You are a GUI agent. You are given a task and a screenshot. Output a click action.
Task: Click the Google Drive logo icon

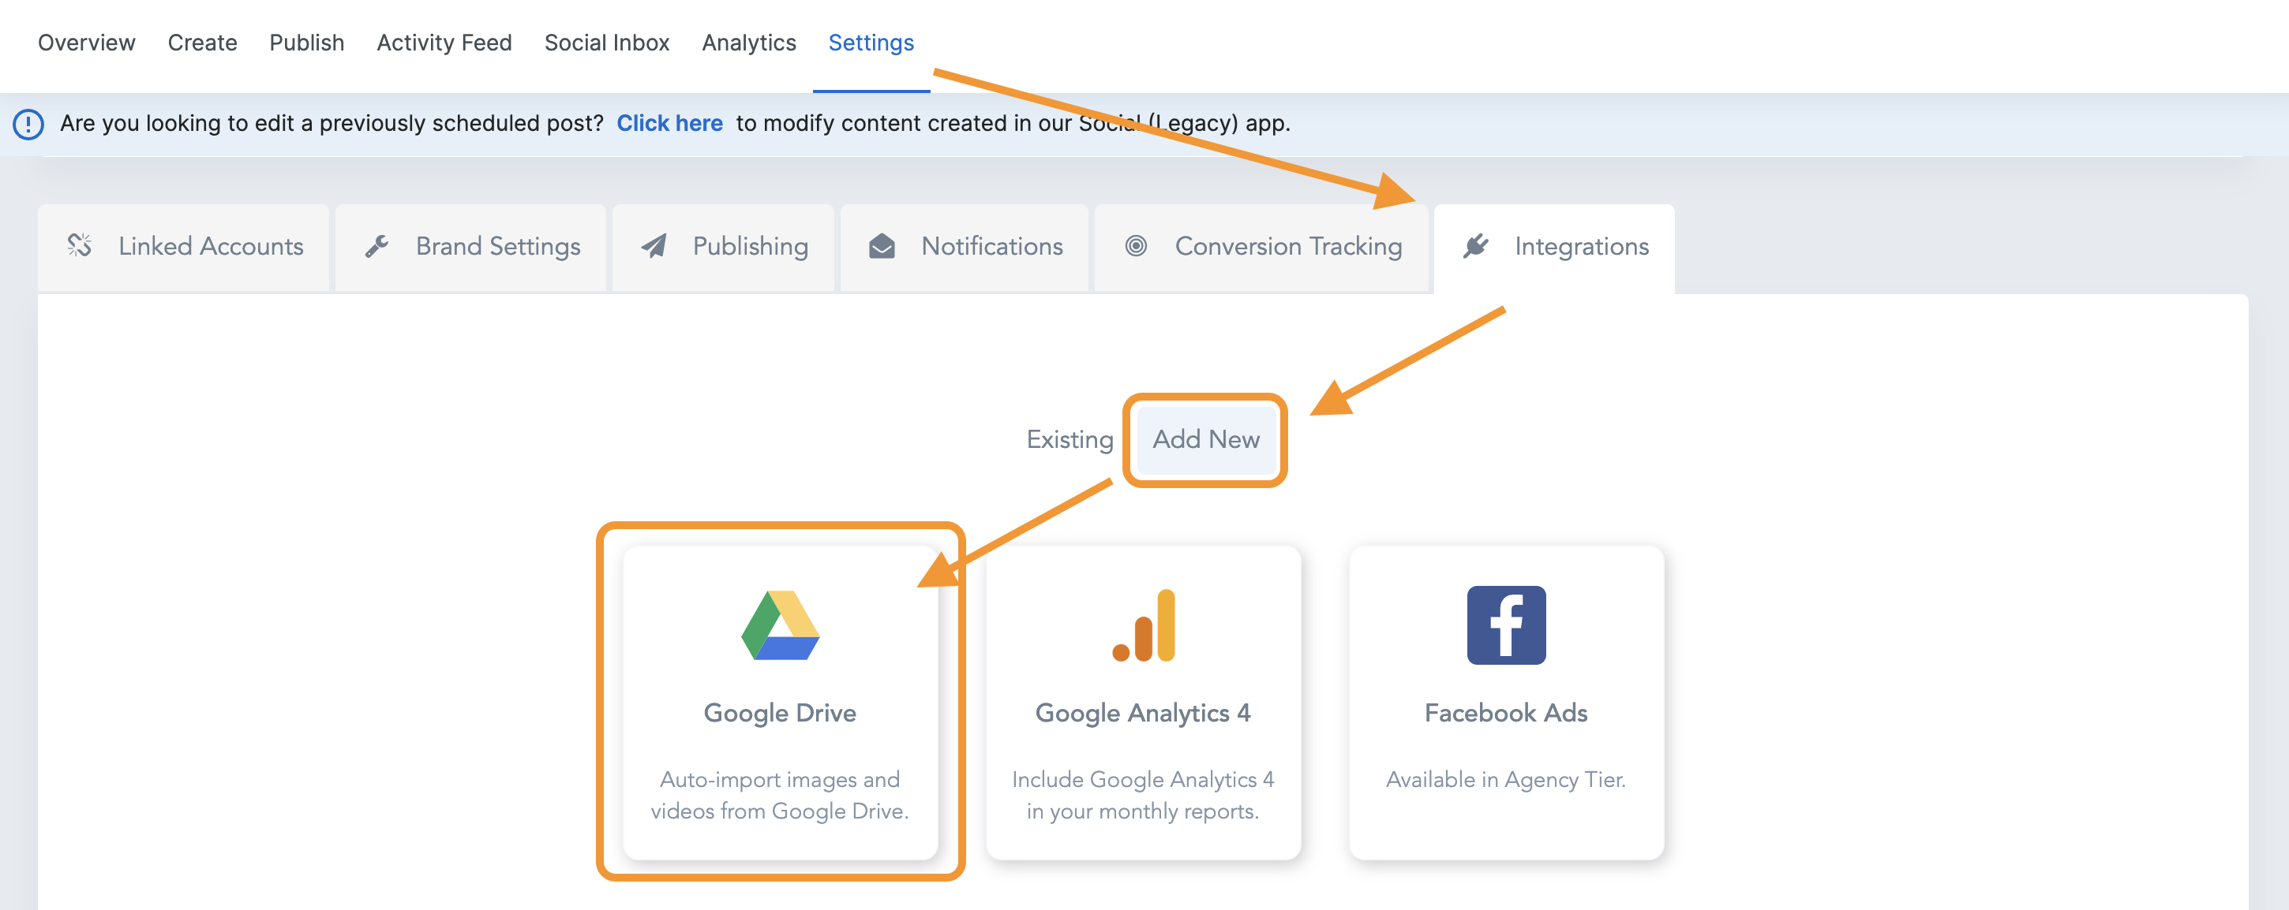(780, 625)
